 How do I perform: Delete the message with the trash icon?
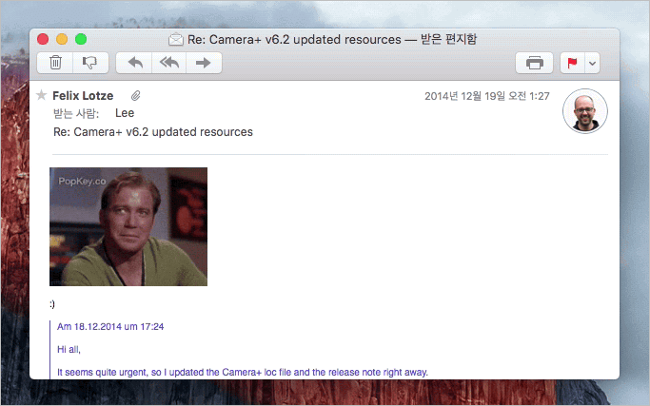click(x=55, y=63)
